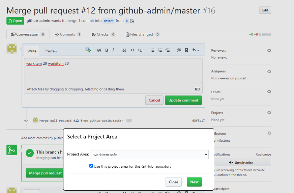The height and width of the screenshot is (193, 294).
Task: Click the author avatar beside comment box
Action: (x=12, y=49)
